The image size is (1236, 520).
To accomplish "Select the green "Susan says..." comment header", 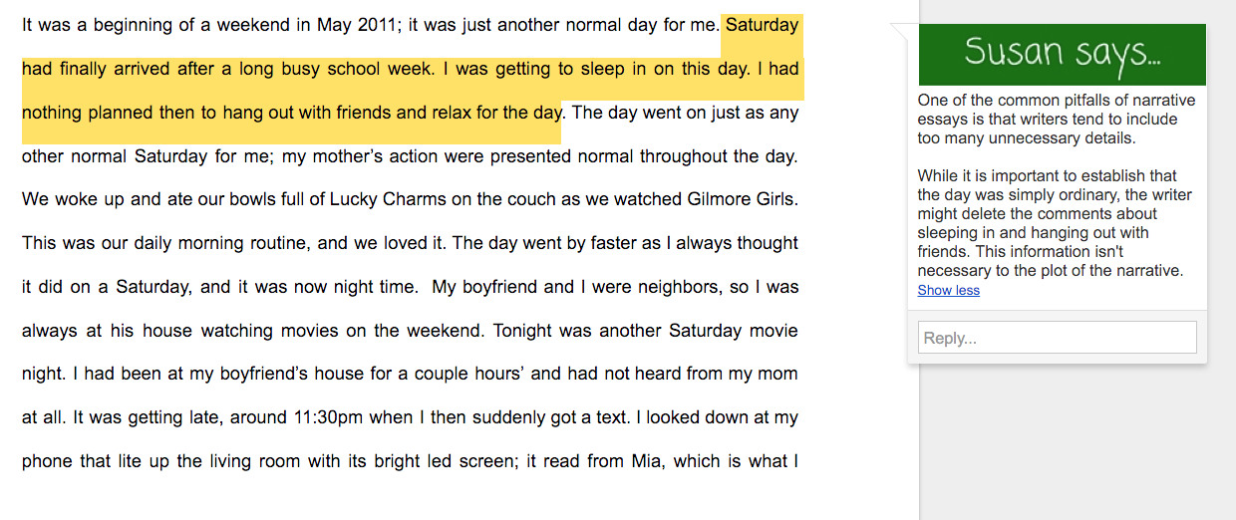I will pos(1062,54).
